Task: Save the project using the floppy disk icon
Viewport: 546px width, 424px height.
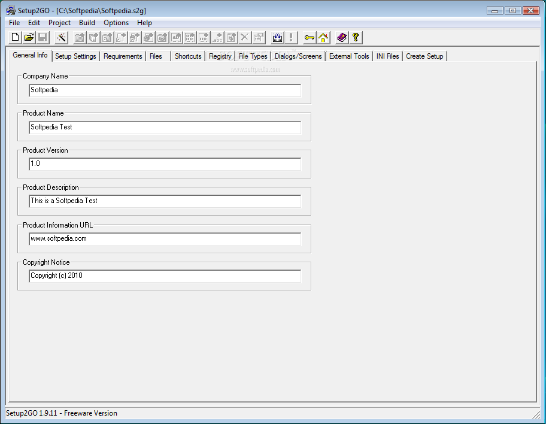Action: point(43,37)
